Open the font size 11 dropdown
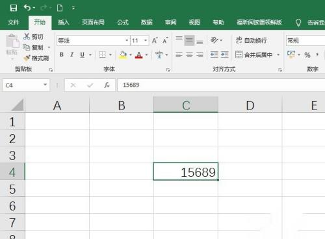Image resolution: width=325 pixels, height=239 pixels. pos(146,40)
